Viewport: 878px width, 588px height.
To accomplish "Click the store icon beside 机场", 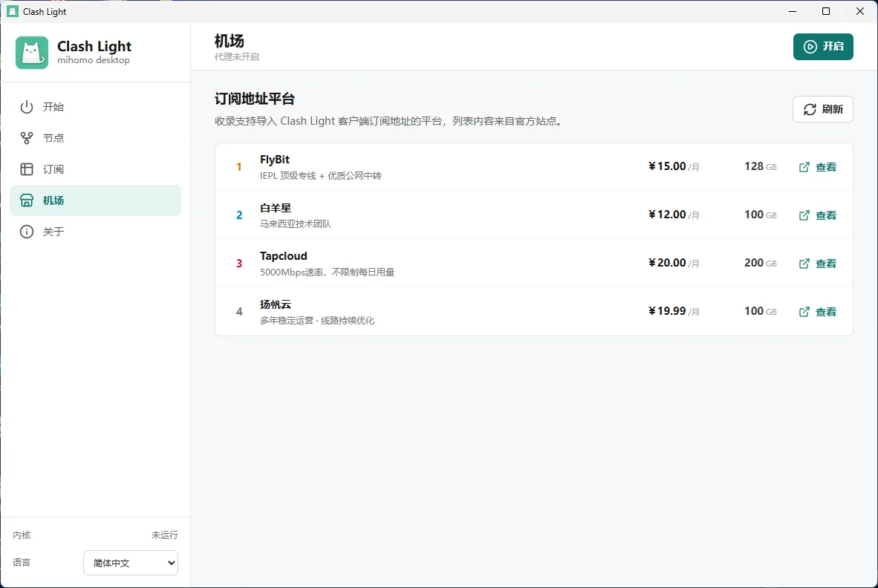I will [26, 200].
